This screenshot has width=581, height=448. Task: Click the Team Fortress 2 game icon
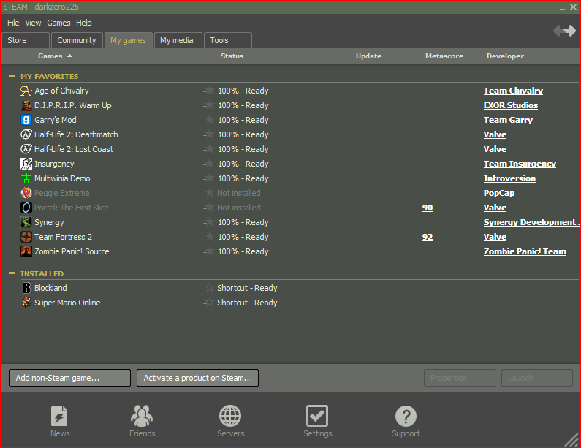click(26, 237)
